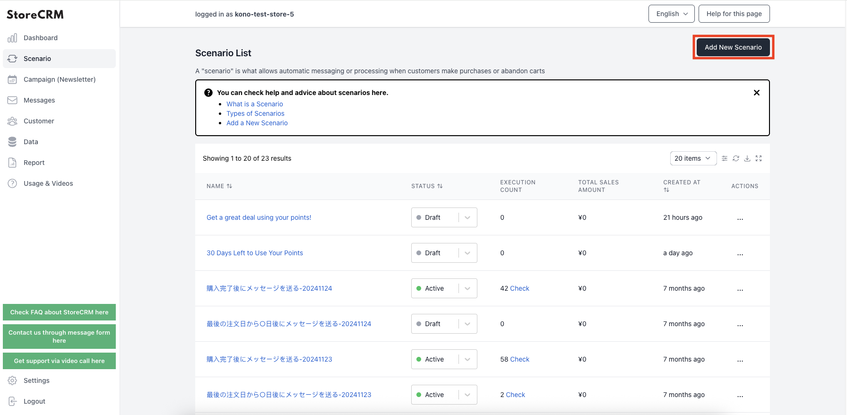Open 購入完了後にメッセージを送る-20241124 scenario
Viewport: 847px width, 415px height.
[x=269, y=288]
